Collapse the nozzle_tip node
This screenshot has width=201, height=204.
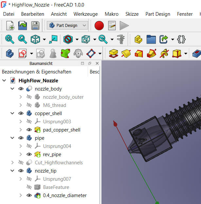[12, 171]
